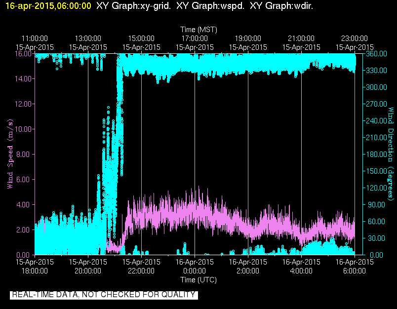Click the 11:00:00 MST top tick label
Viewport: 397px width, 309px height.
point(35,39)
